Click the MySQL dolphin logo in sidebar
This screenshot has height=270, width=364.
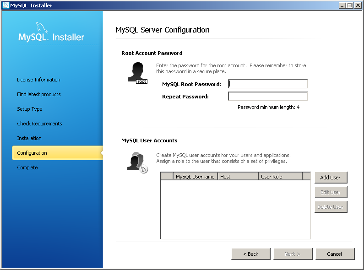click(x=42, y=27)
